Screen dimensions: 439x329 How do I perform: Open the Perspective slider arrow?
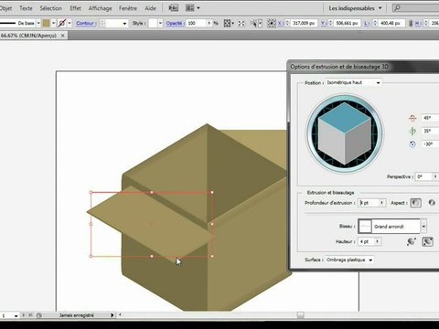(x=435, y=176)
